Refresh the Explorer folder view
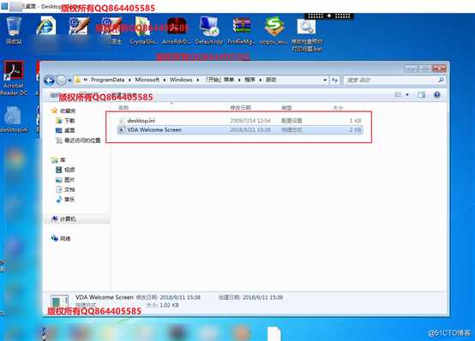The image size is (475, 341). (334, 80)
